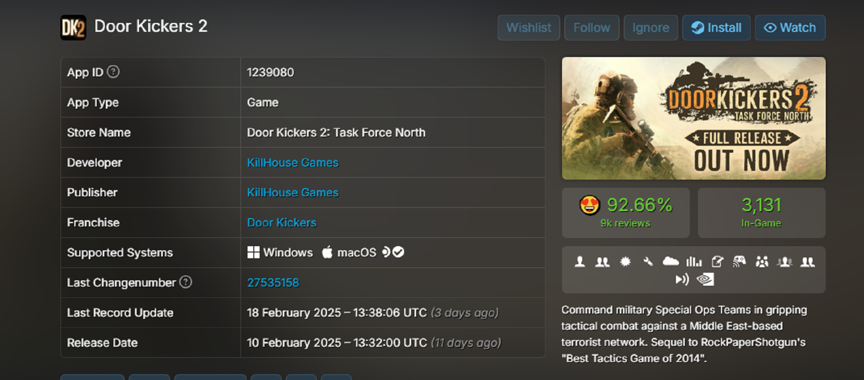Click the Last Record Update row label
This screenshot has height=380, width=864.
[x=120, y=313]
